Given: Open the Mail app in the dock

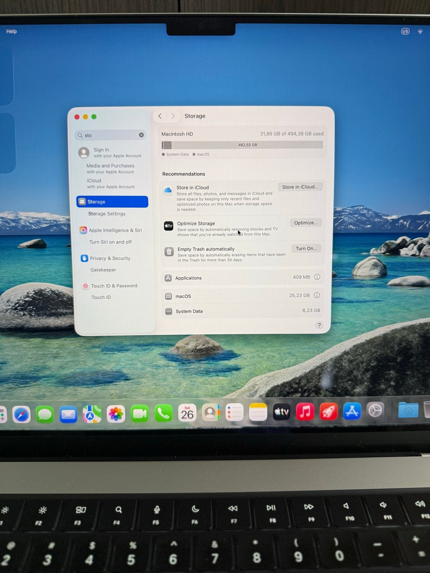Looking at the screenshot, I should tap(68, 415).
